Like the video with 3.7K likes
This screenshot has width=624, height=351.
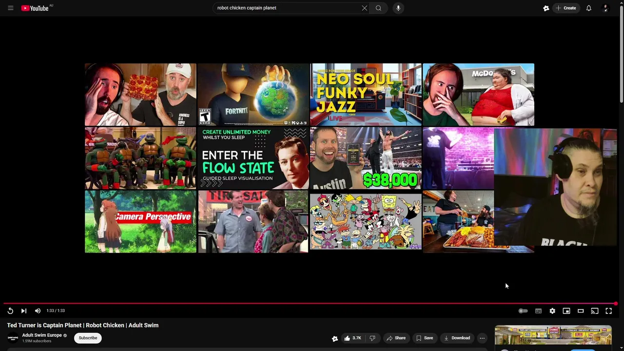[353, 338]
